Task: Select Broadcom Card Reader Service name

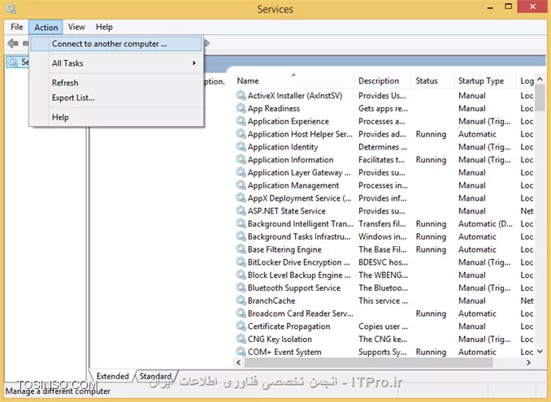Action: point(301,313)
